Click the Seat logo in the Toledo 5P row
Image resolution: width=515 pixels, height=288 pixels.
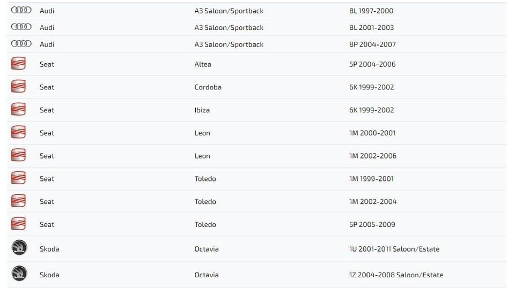pyautogui.click(x=18, y=224)
